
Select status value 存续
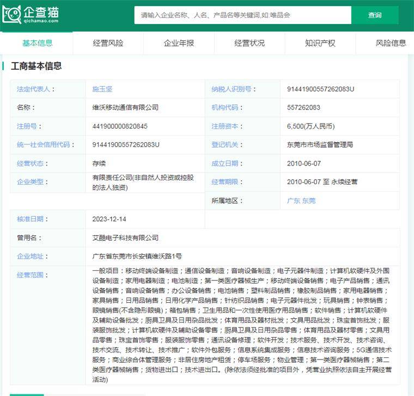99,163
